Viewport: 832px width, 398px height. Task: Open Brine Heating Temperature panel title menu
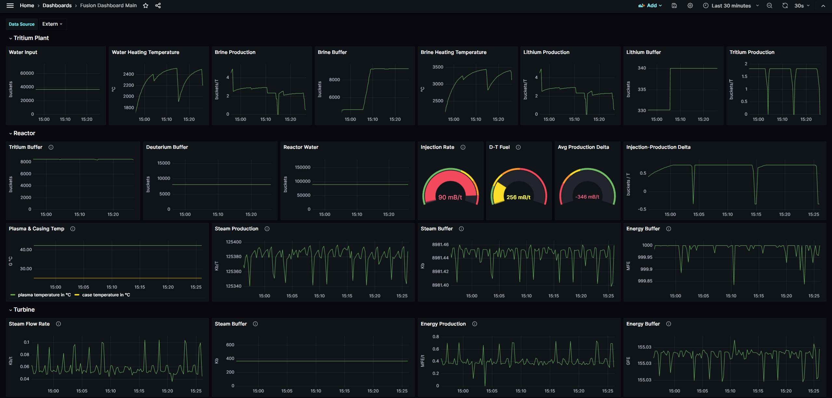[454, 52]
